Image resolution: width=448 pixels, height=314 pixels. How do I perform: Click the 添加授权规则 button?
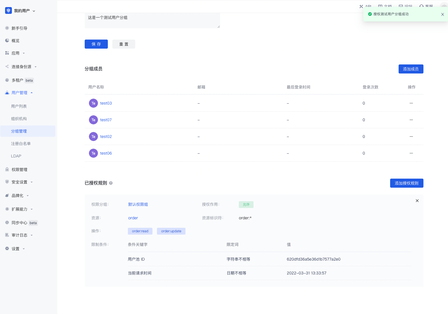406,183
